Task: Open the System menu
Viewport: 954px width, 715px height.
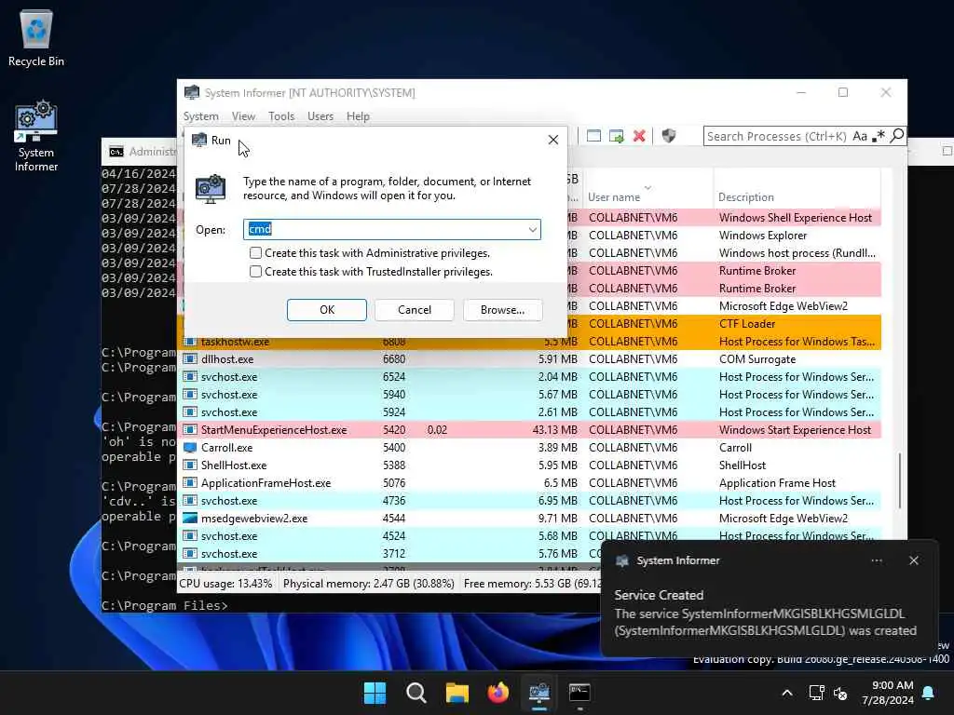Action: (201, 116)
